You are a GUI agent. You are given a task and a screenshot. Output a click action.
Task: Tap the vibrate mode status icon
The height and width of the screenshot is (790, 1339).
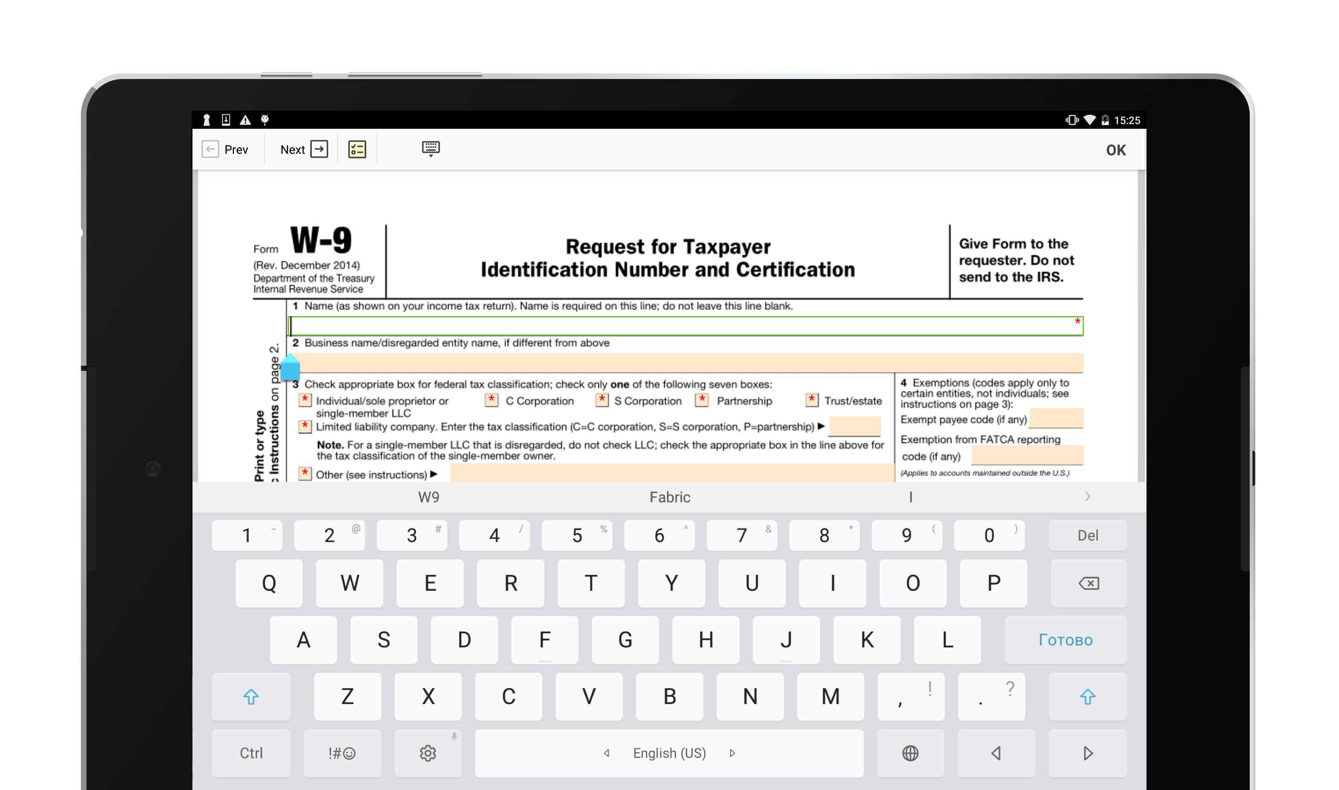1071,120
